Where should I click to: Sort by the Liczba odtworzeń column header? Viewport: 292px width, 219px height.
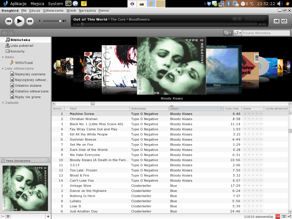click(277, 109)
